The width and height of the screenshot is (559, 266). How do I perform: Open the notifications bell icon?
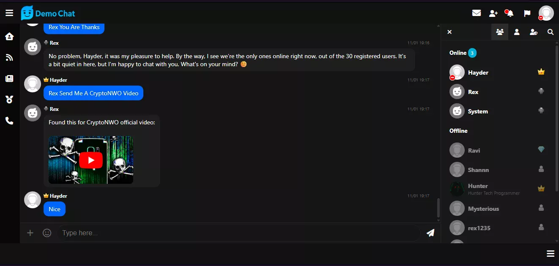pyautogui.click(x=510, y=13)
